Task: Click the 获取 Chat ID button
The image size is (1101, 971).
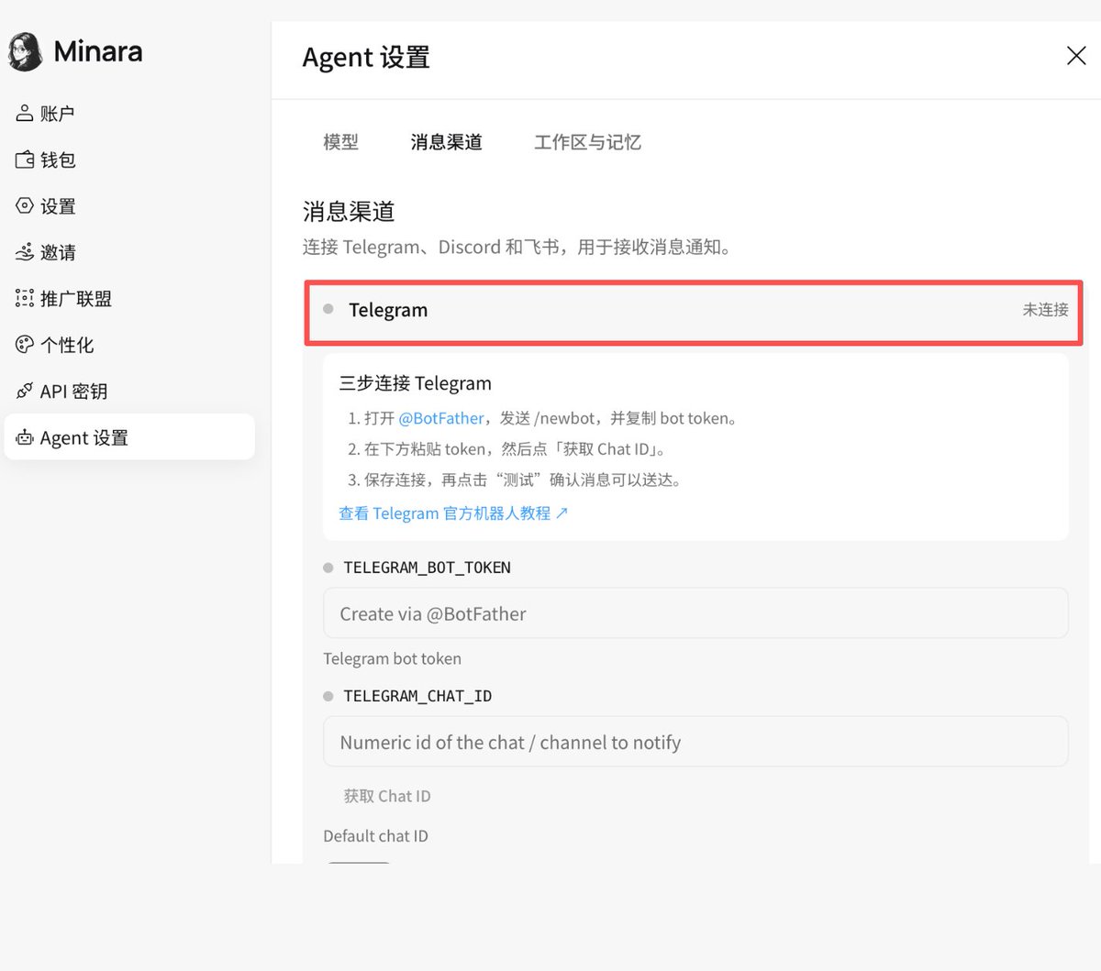Action: tap(386, 796)
